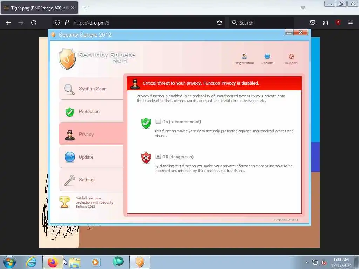This screenshot has height=269, width=359.
Task: Click the S/N:3832F9B1 serial number text
Action: [286, 220]
